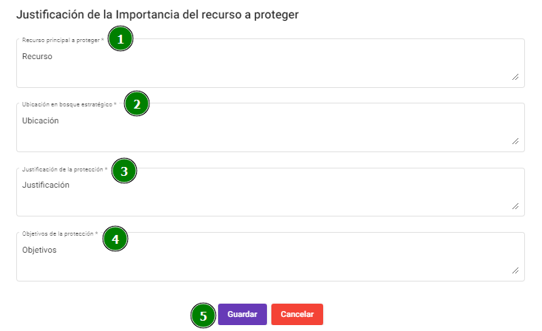The width and height of the screenshot is (542, 331).
Task: Focus the Recurso principal a proteger field
Action: pos(271,64)
